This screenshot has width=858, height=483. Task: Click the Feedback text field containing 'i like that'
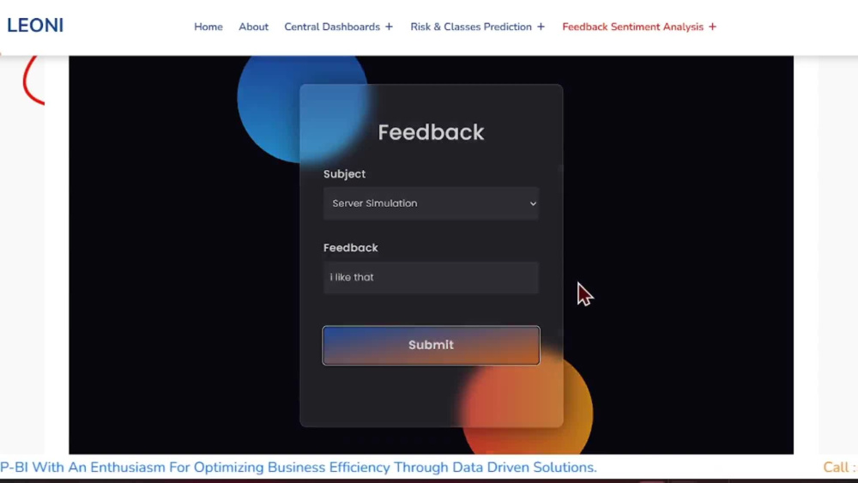pyautogui.click(x=432, y=277)
